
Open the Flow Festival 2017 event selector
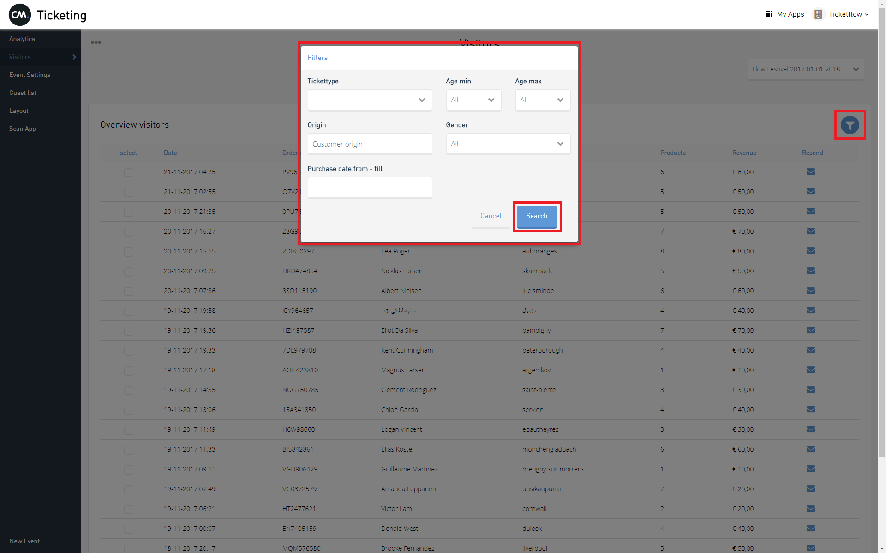(x=806, y=69)
